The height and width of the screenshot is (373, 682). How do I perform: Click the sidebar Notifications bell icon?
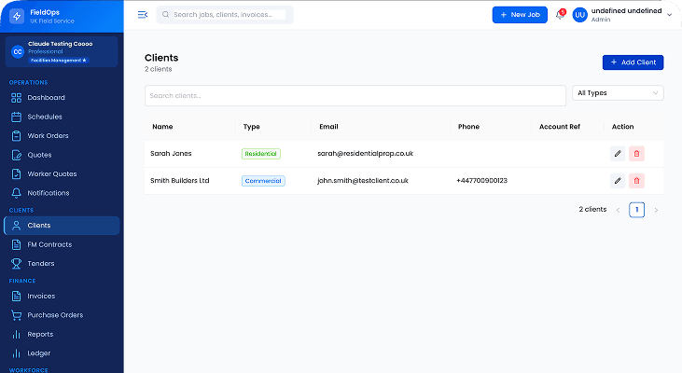click(x=16, y=193)
